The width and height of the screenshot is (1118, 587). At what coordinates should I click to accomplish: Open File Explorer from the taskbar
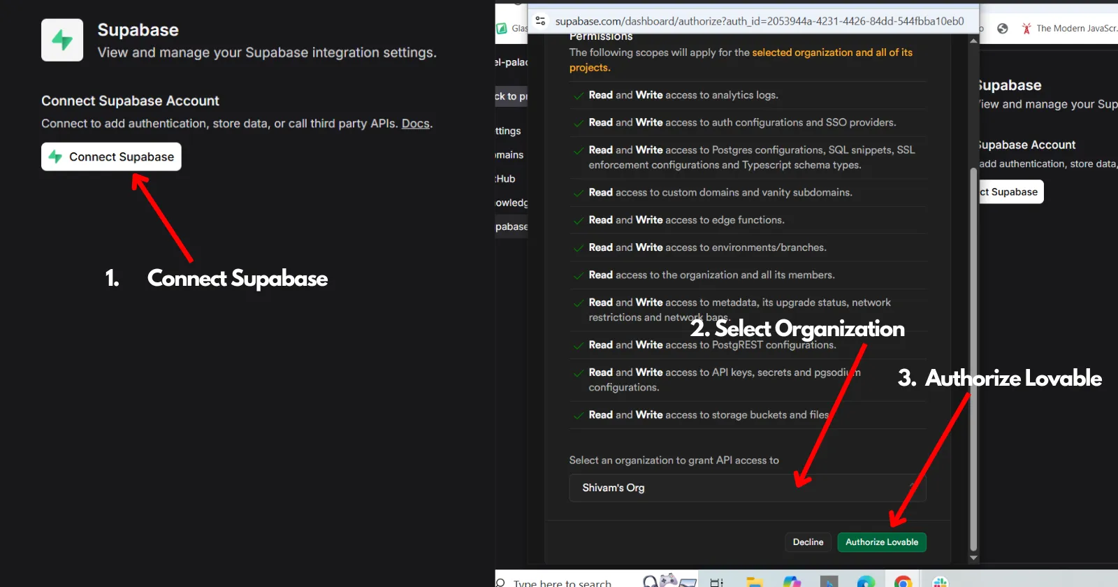point(754,582)
